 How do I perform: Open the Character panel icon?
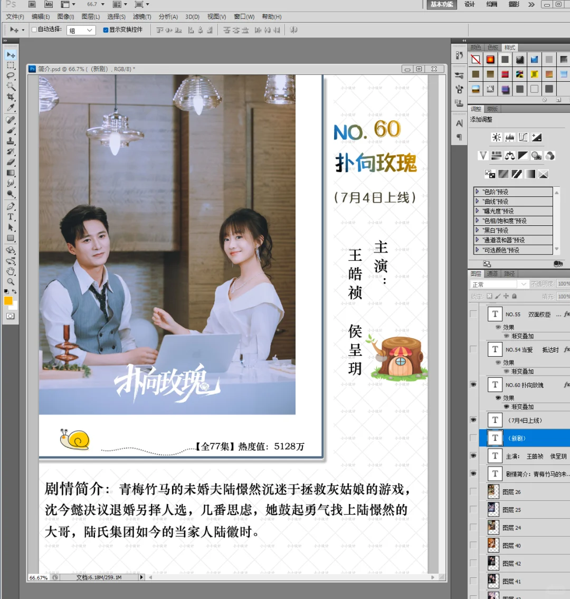(x=459, y=123)
